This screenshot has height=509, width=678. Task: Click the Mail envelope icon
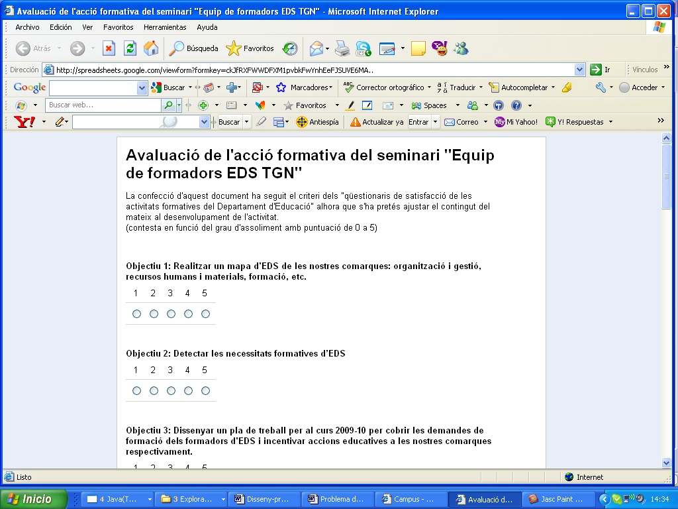coord(316,48)
